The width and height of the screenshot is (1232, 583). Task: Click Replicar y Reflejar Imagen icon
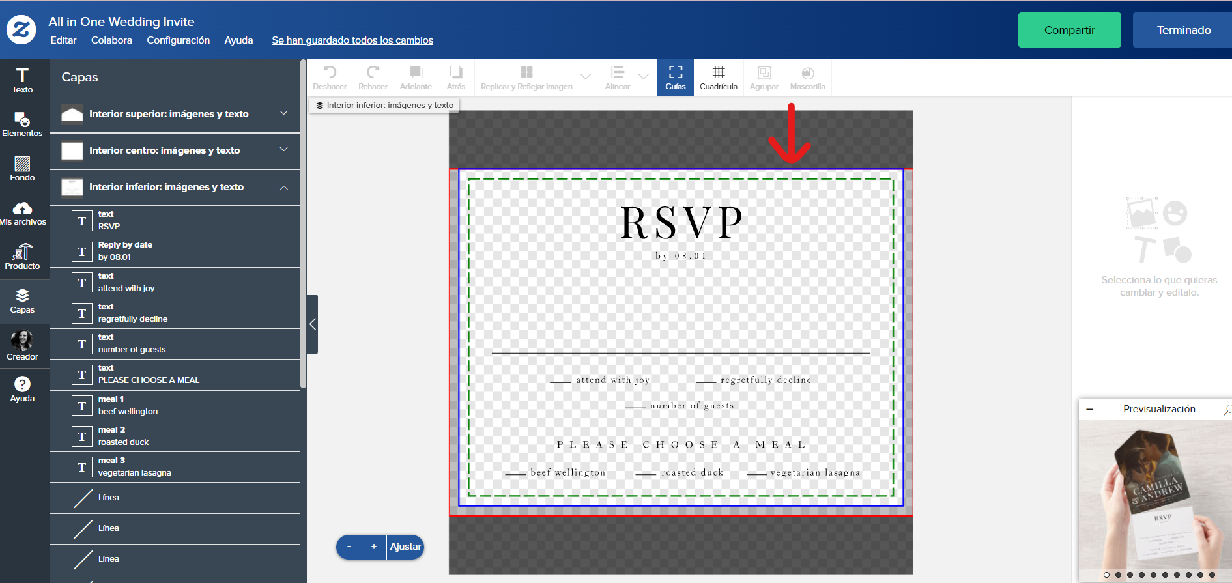[526, 78]
